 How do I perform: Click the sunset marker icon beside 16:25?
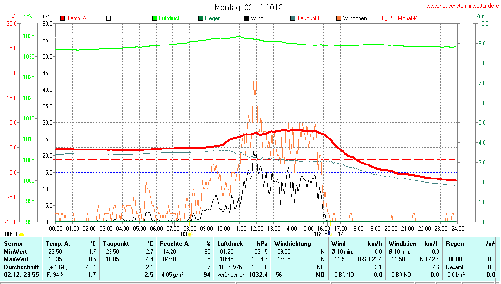[x=329, y=234]
